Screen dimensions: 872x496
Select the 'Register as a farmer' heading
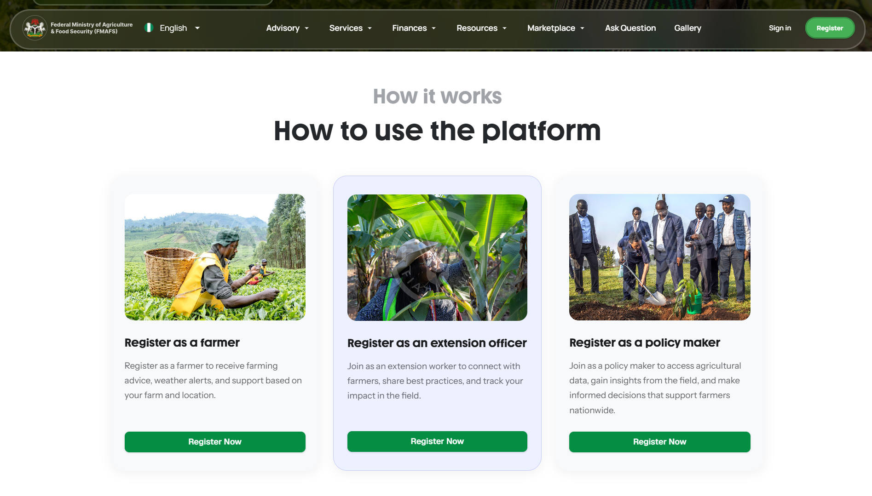coord(182,343)
